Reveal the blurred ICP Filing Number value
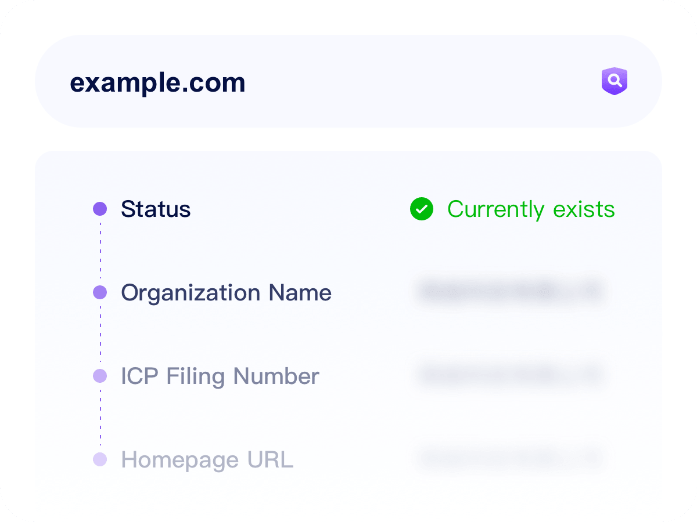The height and width of the screenshot is (522, 697). (x=511, y=375)
